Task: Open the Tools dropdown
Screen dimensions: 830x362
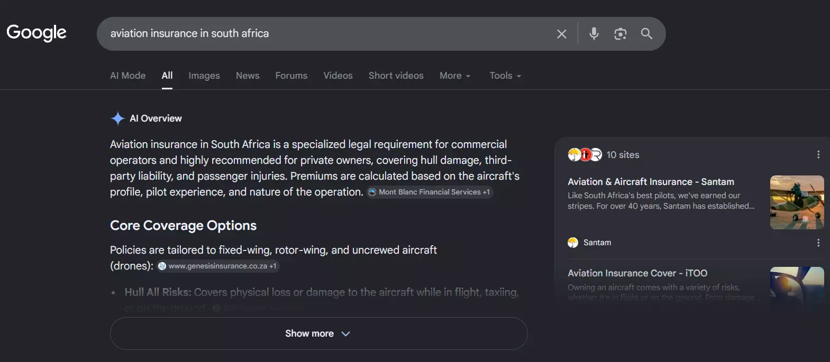Action: [x=505, y=76]
